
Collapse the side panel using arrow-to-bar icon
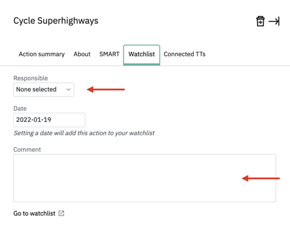(274, 21)
